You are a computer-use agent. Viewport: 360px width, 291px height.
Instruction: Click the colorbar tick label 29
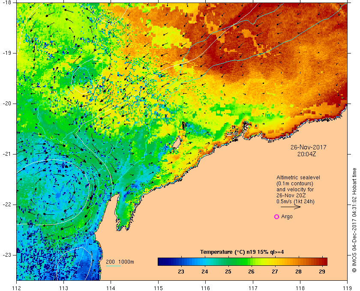pyautogui.click(x=322, y=272)
